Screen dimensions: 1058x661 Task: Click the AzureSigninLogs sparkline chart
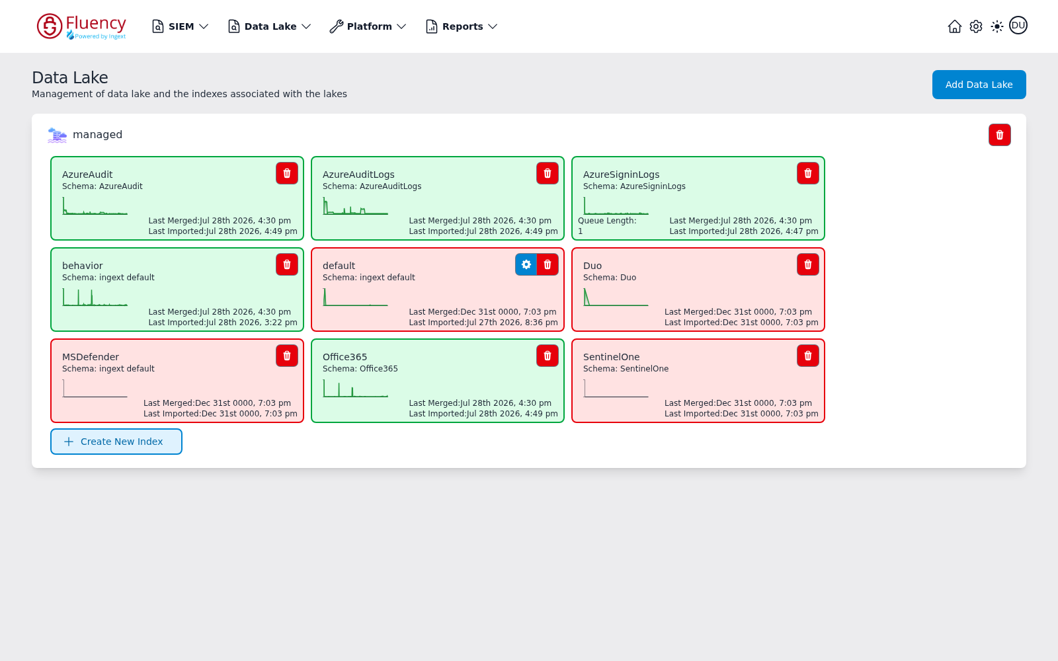(616, 206)
